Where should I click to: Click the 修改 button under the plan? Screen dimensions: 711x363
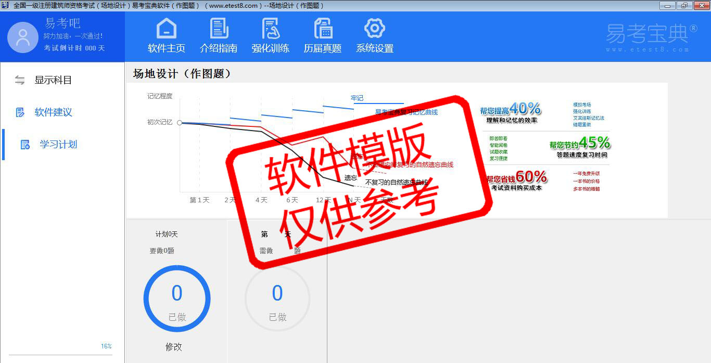tap(174, 347)
